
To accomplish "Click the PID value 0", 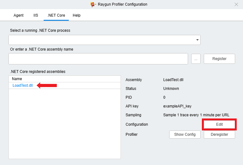I will pyautogui.click(x=164, y=97).
